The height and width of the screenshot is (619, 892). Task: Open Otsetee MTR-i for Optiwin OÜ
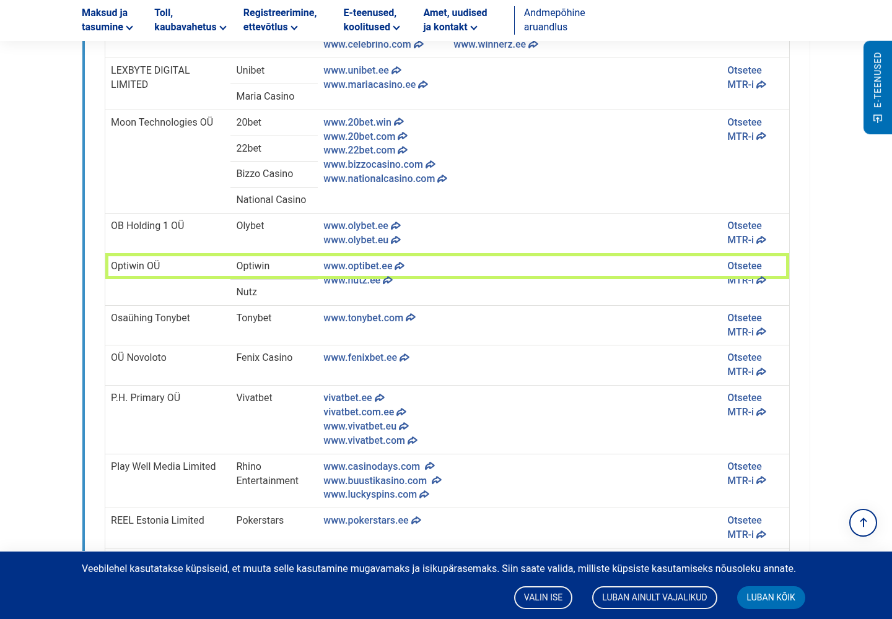point(746,273)
